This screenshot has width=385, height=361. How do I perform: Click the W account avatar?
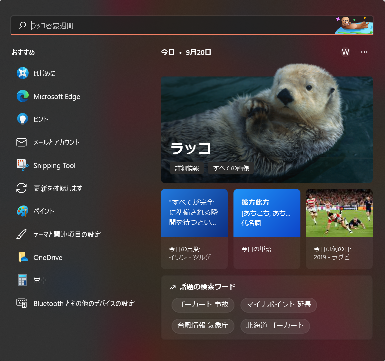coord(345,52)
